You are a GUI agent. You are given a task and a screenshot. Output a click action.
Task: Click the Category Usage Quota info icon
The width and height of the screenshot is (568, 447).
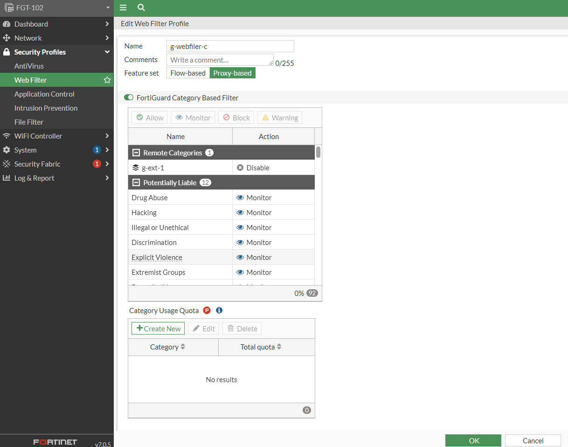coord(219,310)
